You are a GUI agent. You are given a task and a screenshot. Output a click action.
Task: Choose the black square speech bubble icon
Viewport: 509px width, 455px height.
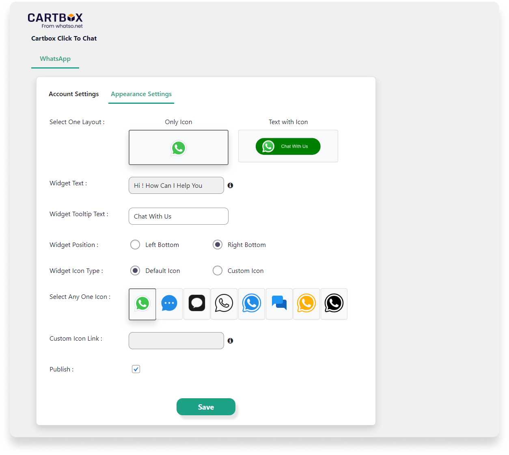197,304
